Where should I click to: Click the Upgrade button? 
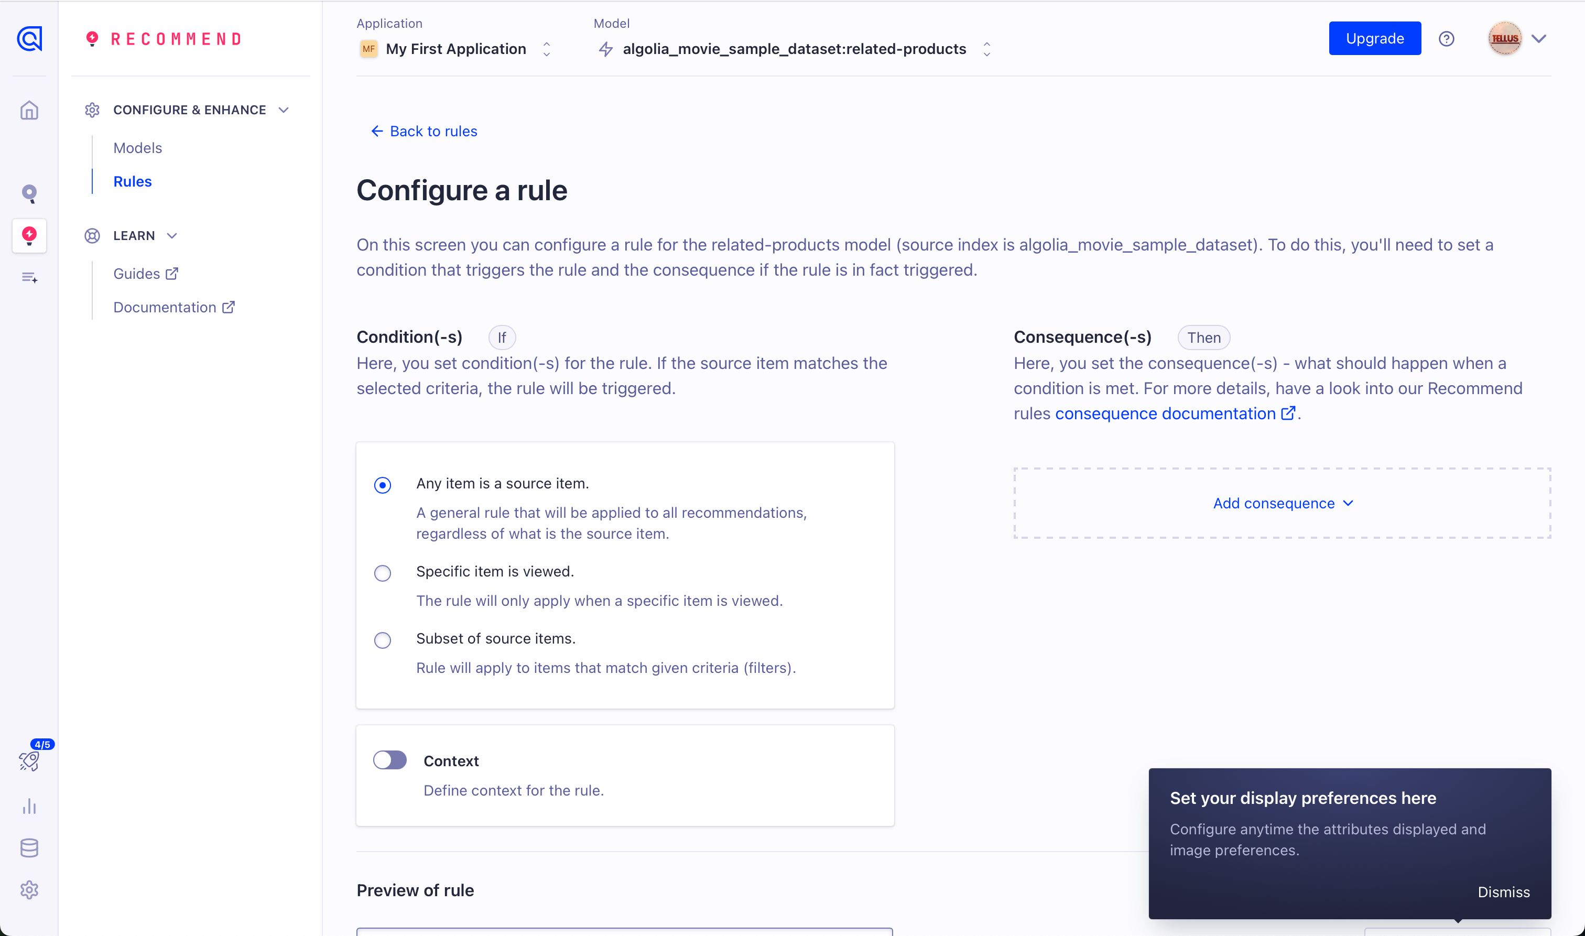coord(1374,38)
